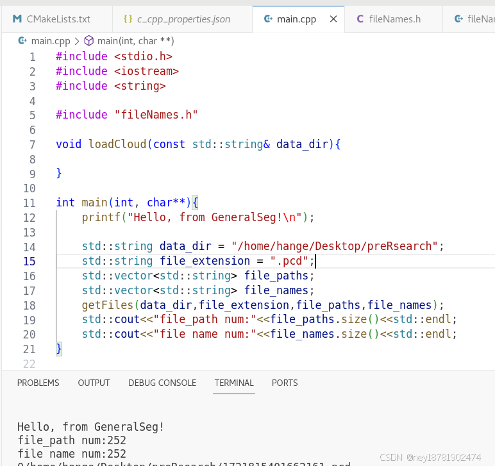Open the fileNames.h tab

point(393,19)
